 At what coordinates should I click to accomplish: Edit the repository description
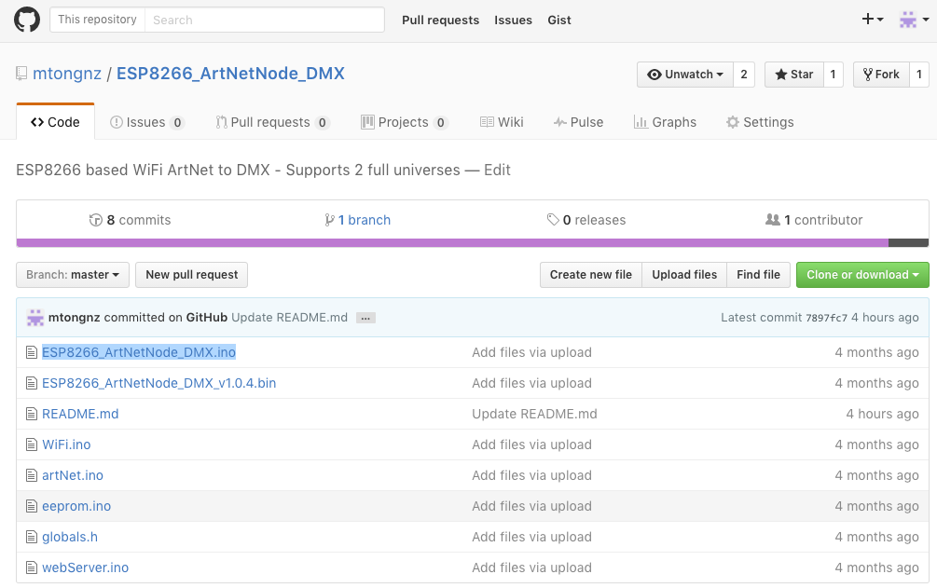click(x=497, y=171)
